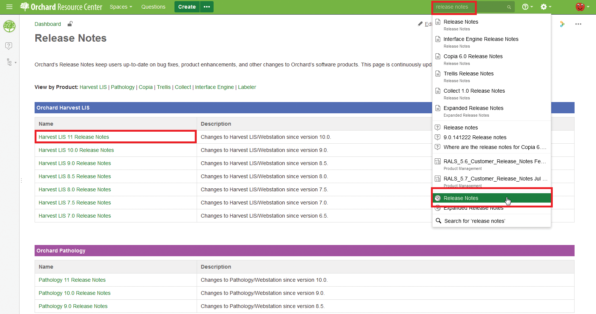Choose Copia 6.0 Release Notes result

tap(491, 59)
